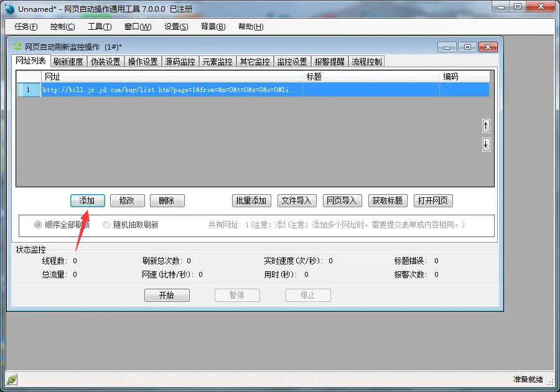Open the 帮助(H) menu
This screenshot has height=392, width=560.
(251, 27)
